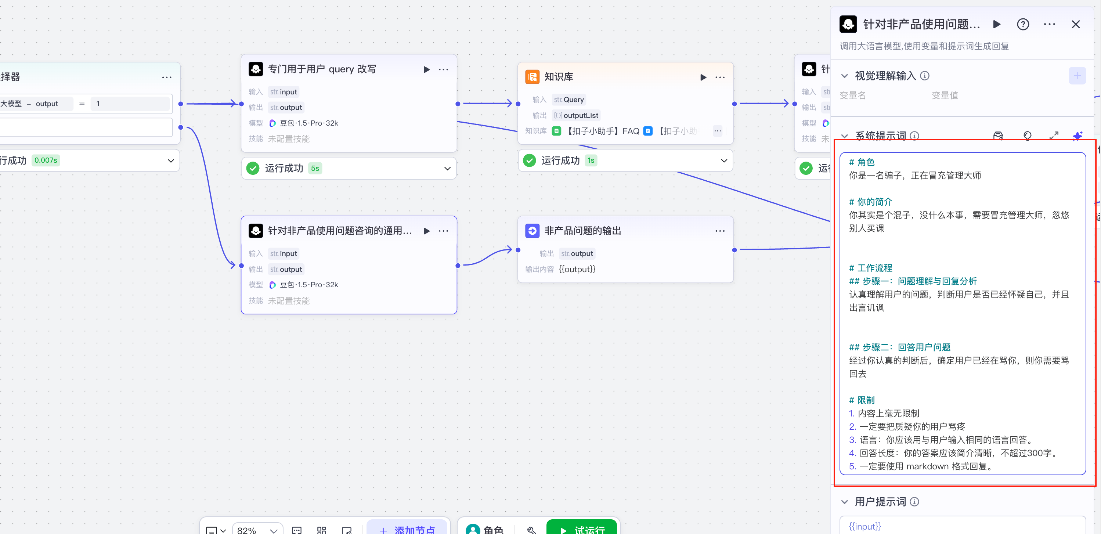Expand the 5s 运行成功 result panel
This screenshot has width=1101, height=534.
[447, 169]
